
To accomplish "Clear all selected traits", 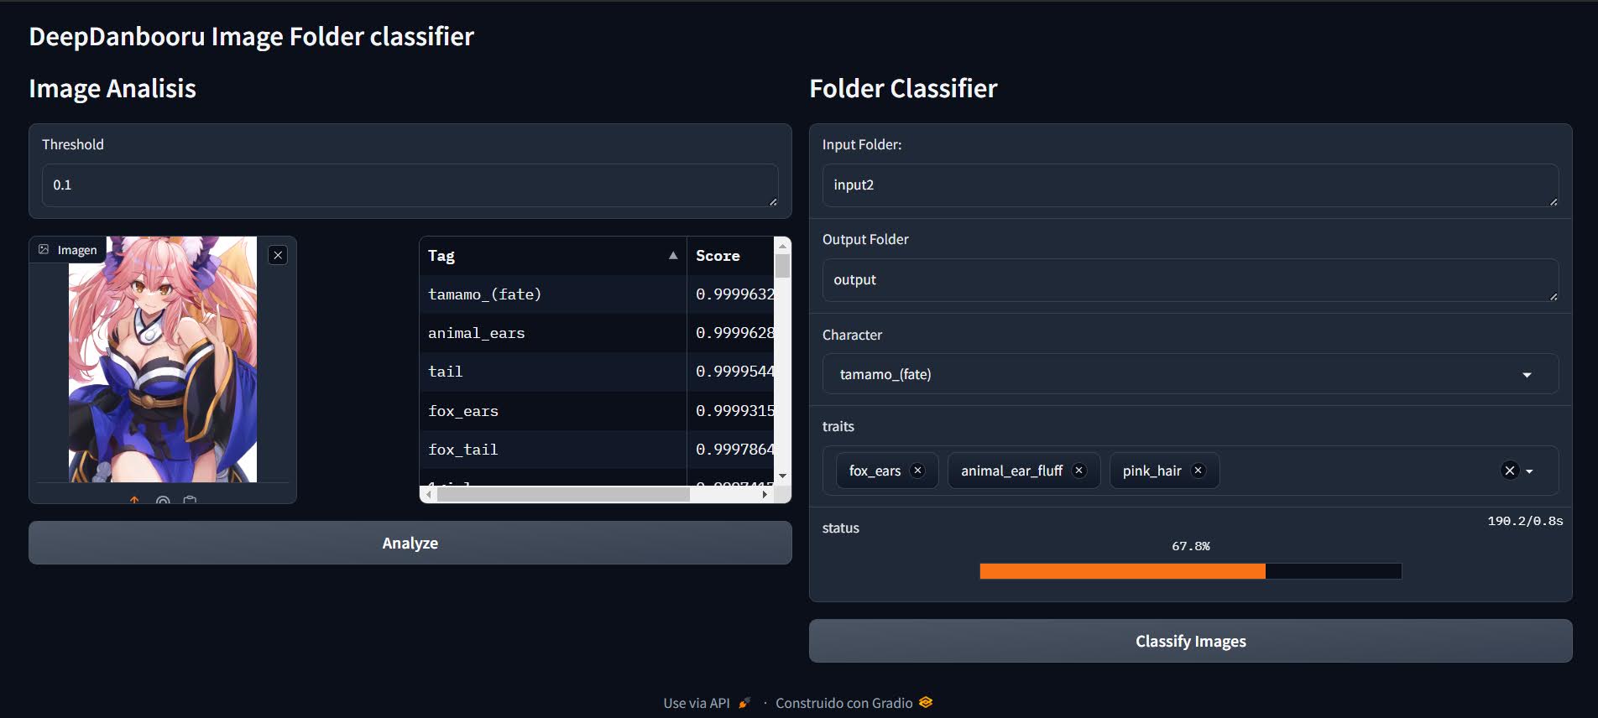I will (x=1510, y=471).
